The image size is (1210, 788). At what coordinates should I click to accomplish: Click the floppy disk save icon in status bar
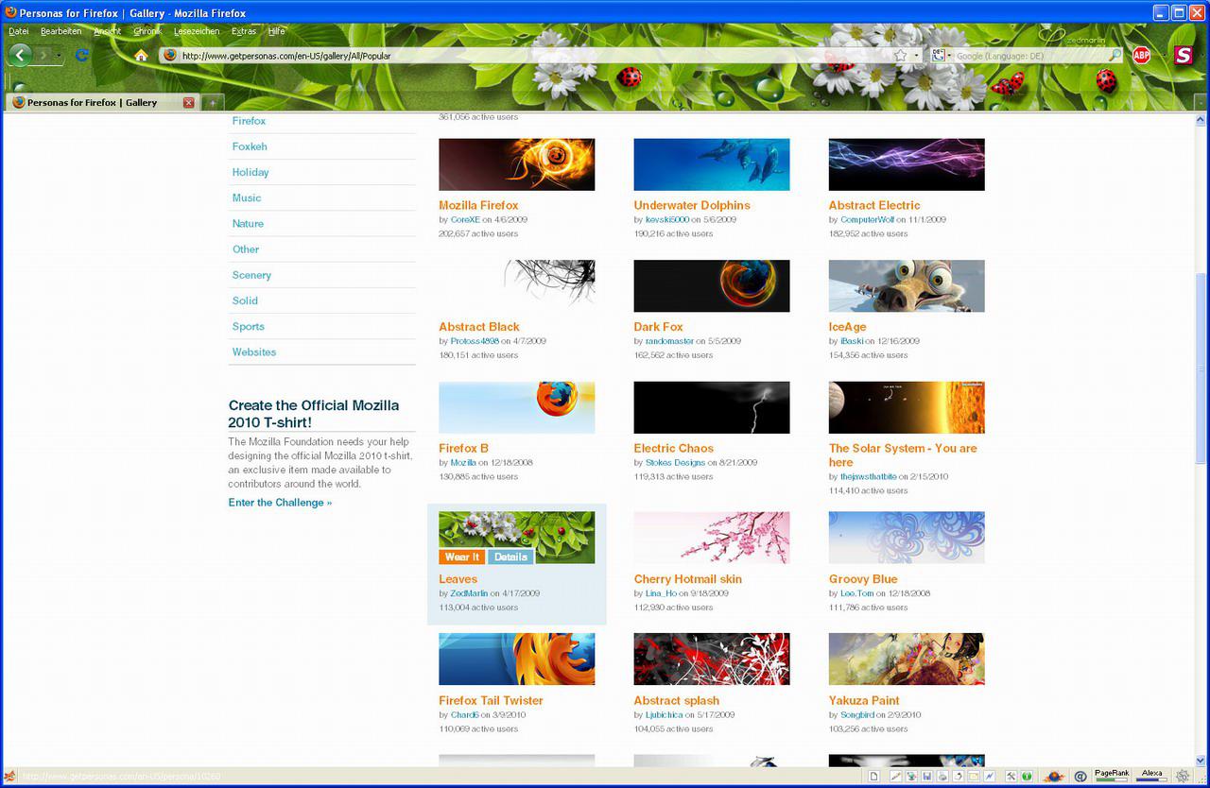927,777
